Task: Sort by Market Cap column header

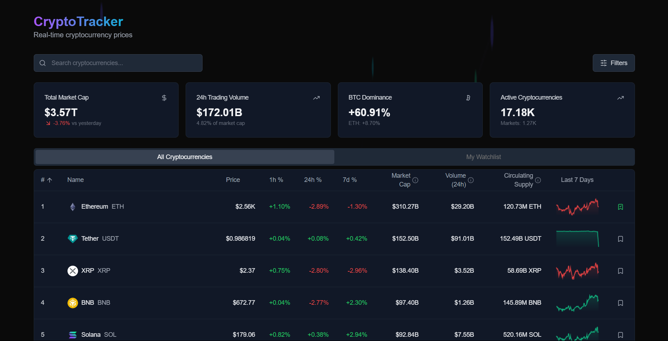Action: coord(401,180)
